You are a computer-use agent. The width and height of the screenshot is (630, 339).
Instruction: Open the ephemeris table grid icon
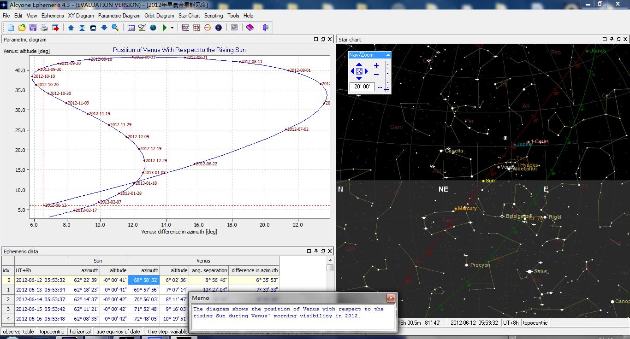(x=131, y=28)
